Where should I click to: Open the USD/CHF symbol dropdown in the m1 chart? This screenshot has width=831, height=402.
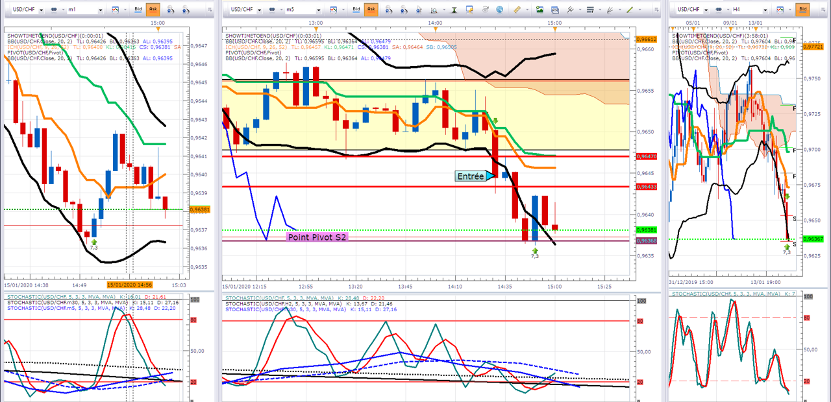(40, 10)
